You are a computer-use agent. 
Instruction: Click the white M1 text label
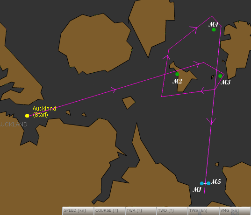197,190
